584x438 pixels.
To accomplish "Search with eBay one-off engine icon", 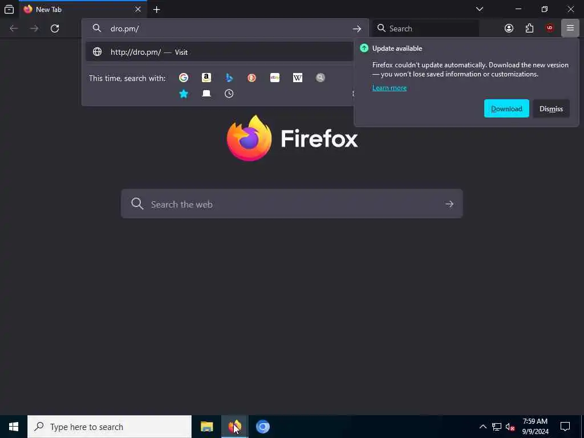I will pyautogui.click(x=275, y=78).
